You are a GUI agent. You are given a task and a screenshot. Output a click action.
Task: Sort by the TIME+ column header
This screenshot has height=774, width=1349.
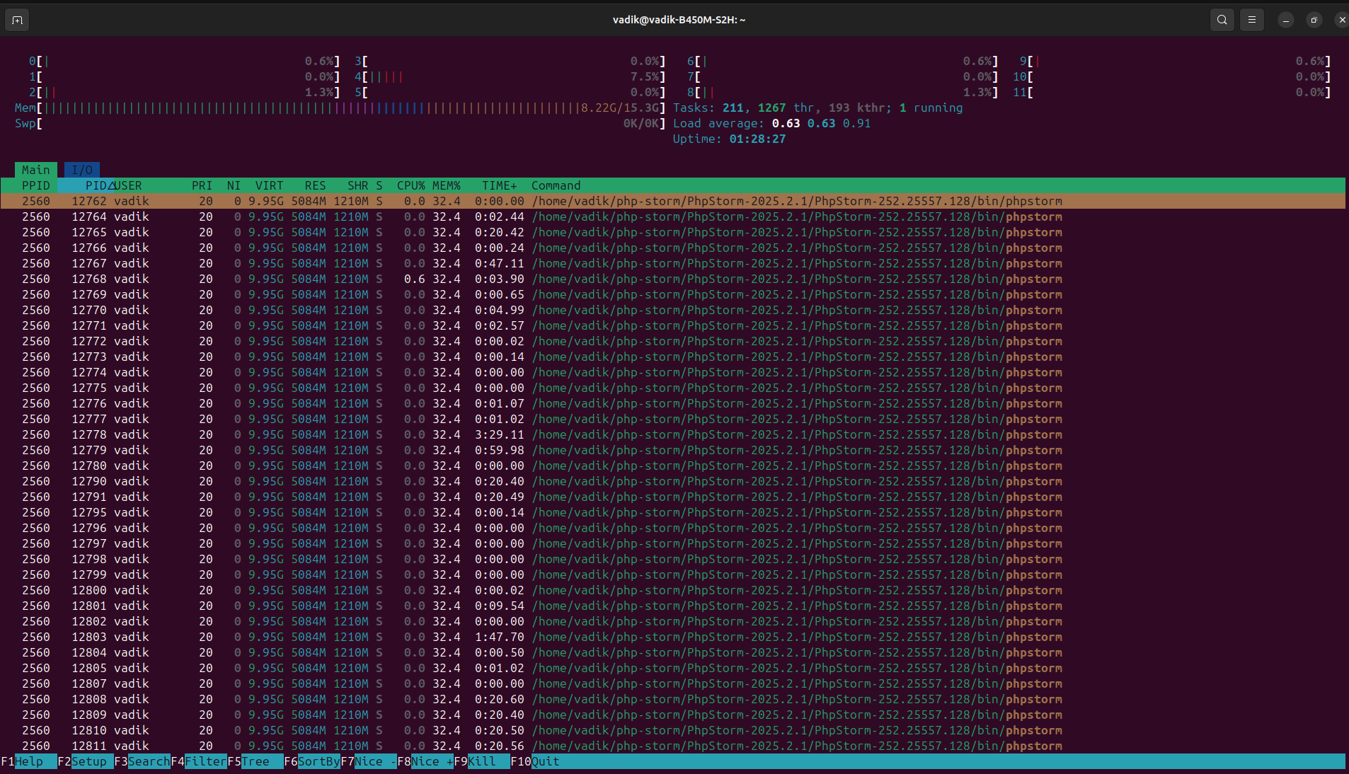500,185
